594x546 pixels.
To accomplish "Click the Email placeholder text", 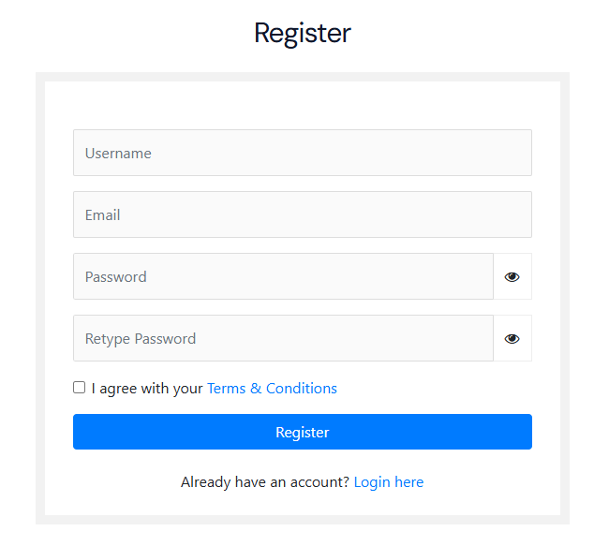I will coord(103,214).
